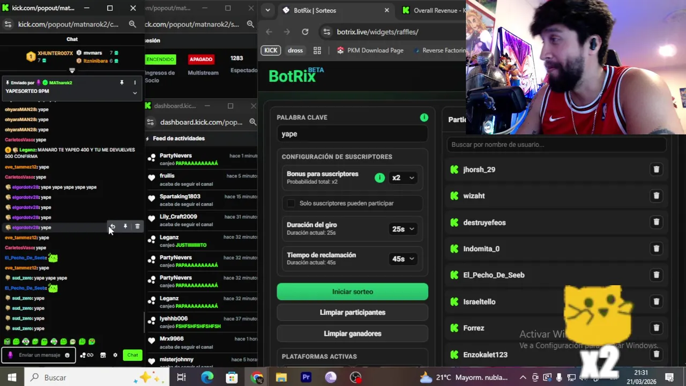Image resolution: width=686 pixels, height=386 pixels.
Task: Show hidden system tray icons
Action: (523, 377)
